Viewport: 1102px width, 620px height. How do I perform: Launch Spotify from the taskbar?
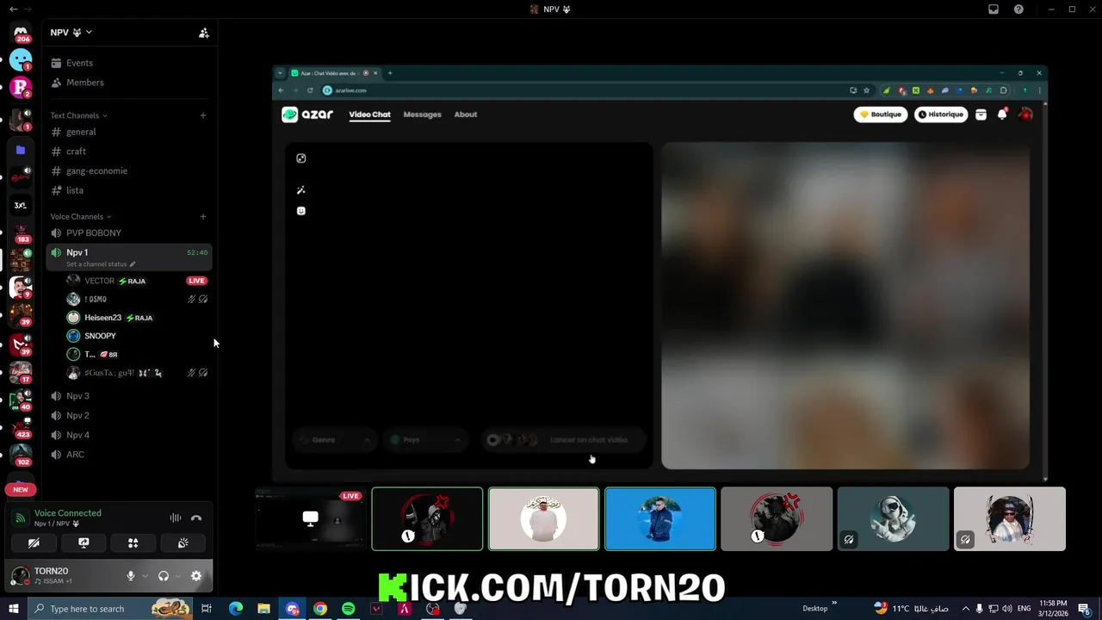click(x=349, y=609)
